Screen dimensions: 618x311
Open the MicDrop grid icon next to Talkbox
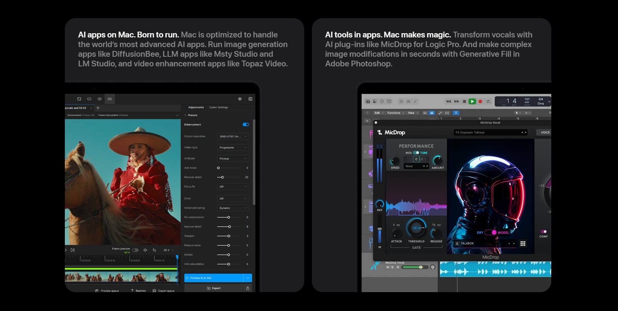pos(523,243)
